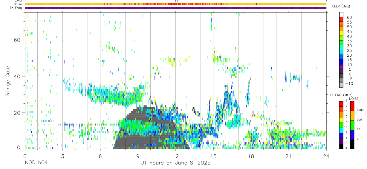The image size is (367, 169).
Task: Click the TX Freq row label at top left
Action: pos(16,8)
